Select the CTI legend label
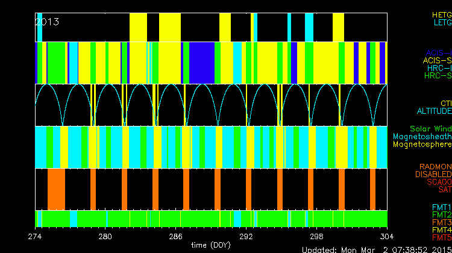 (445, 104)
